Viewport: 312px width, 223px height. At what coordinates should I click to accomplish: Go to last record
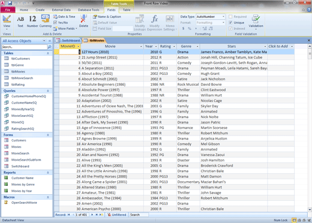(97, 215)
